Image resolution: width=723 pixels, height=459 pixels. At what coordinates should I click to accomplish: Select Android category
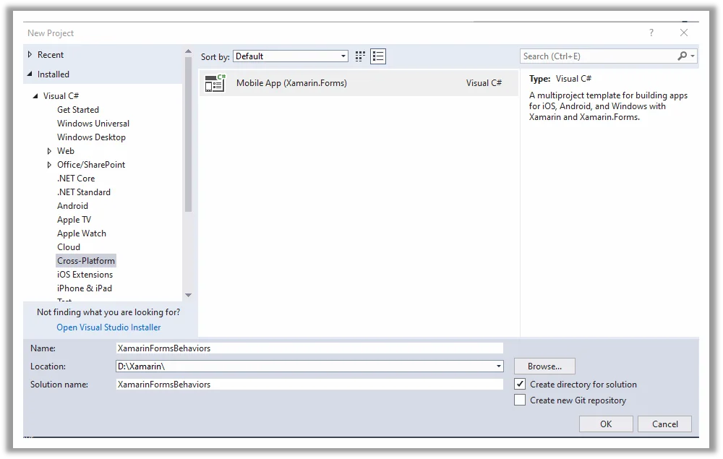72,206
